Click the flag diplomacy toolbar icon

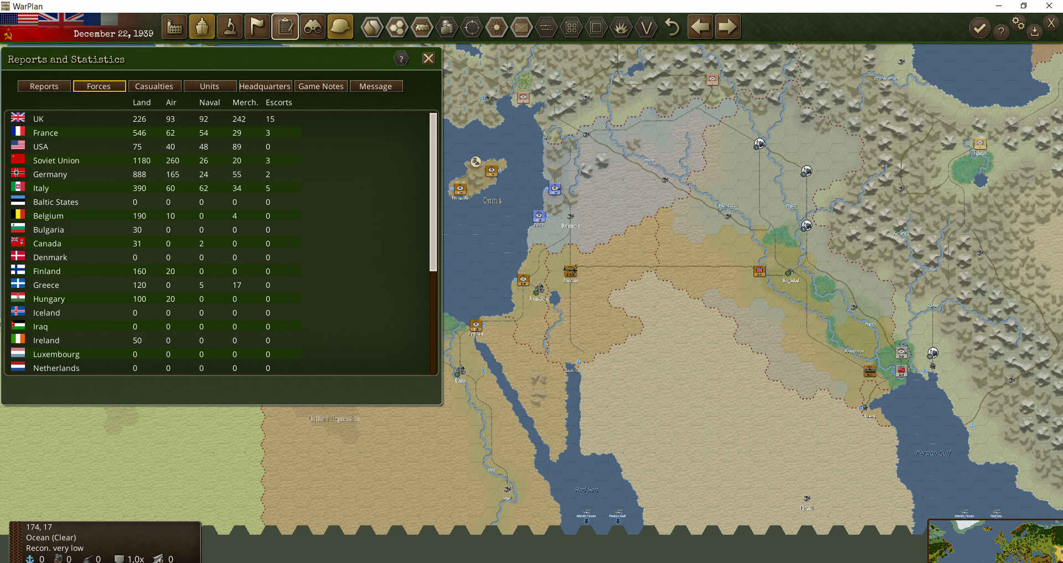(257, 27)
